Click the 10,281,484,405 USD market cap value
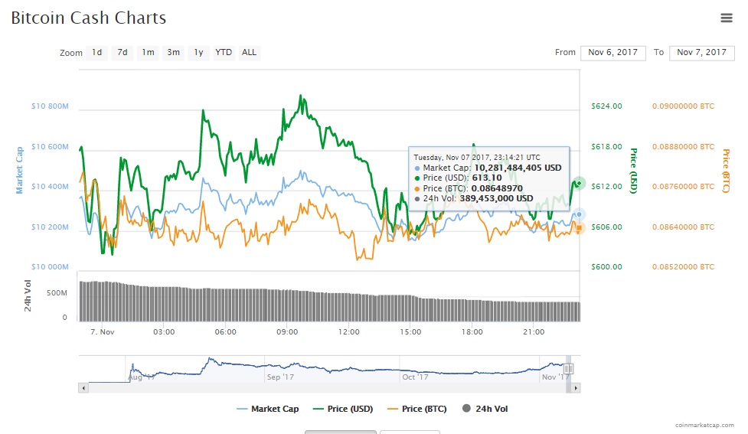This screenshot has width=748, height=434. (518, 168)
